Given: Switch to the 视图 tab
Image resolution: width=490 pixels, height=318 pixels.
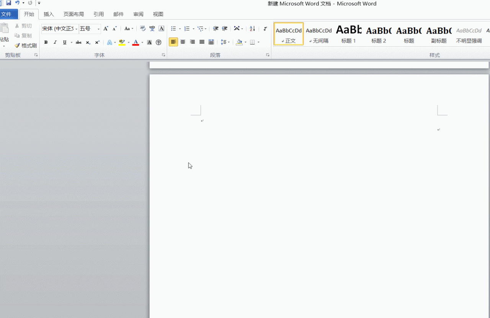Looking at the screenshot, I should tap(158, 14).
